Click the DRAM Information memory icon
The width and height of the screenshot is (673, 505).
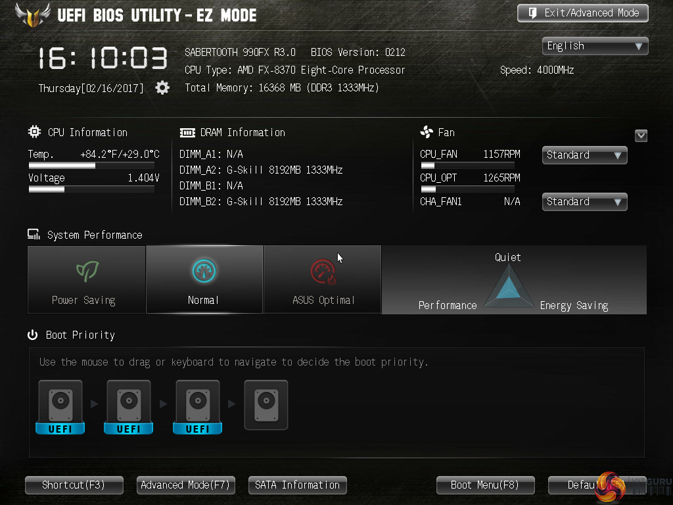187,133
